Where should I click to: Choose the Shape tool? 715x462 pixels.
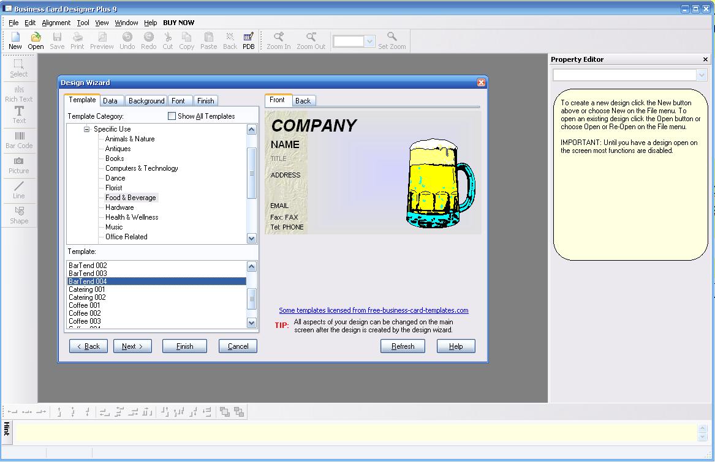coord(19,215)
